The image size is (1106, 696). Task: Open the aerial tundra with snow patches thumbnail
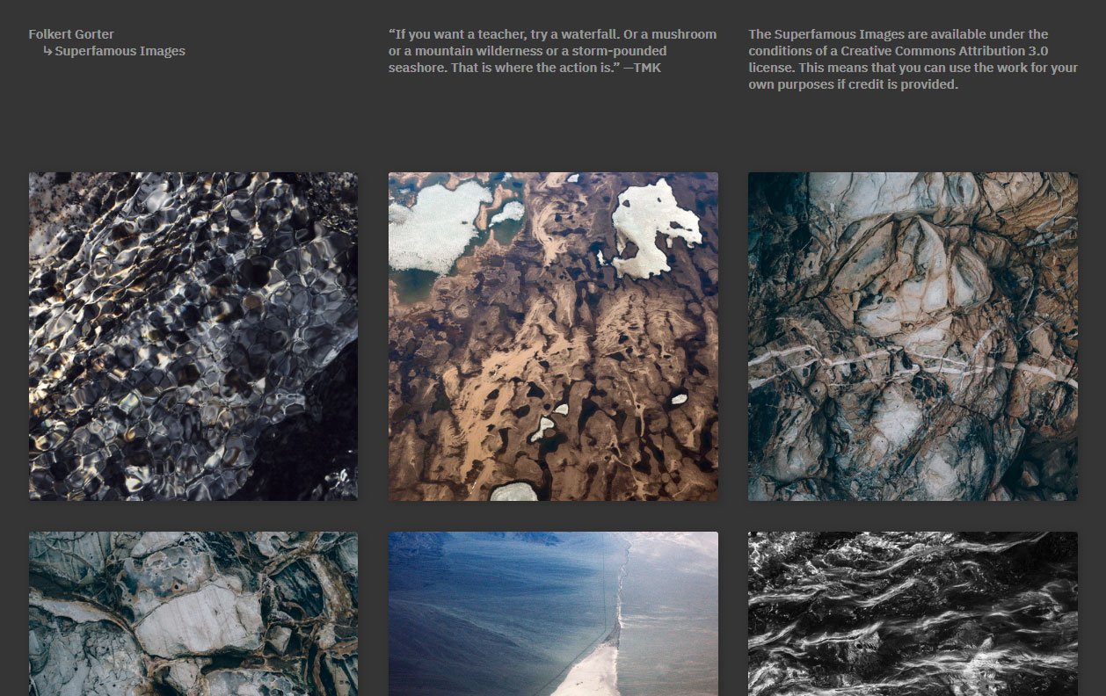(553, 337)
